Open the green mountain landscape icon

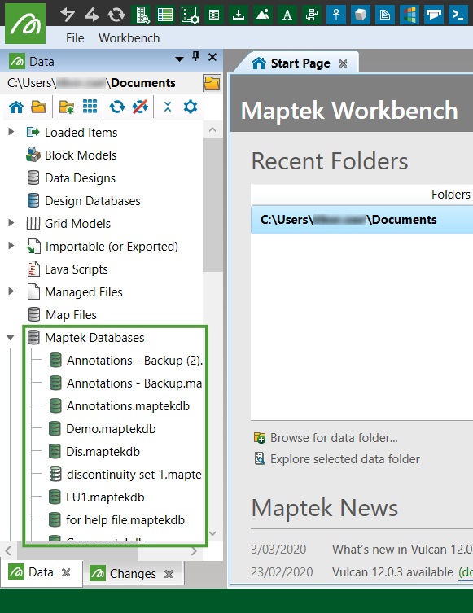point(263,15)
